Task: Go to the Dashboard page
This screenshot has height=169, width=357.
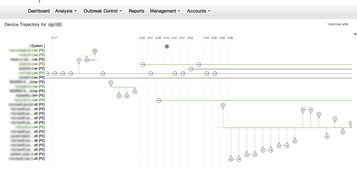Action: 39,11
